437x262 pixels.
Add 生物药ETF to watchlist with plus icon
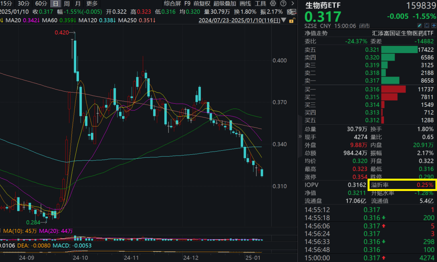point(433,26)
